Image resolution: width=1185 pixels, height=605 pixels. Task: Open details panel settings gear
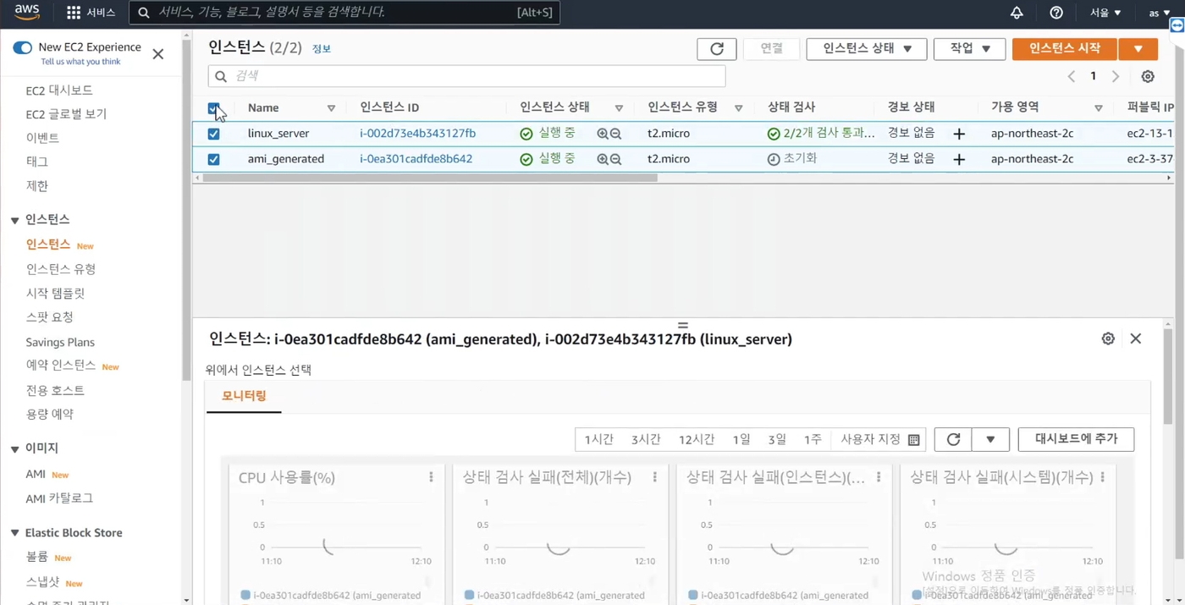tap(1108, 338)
